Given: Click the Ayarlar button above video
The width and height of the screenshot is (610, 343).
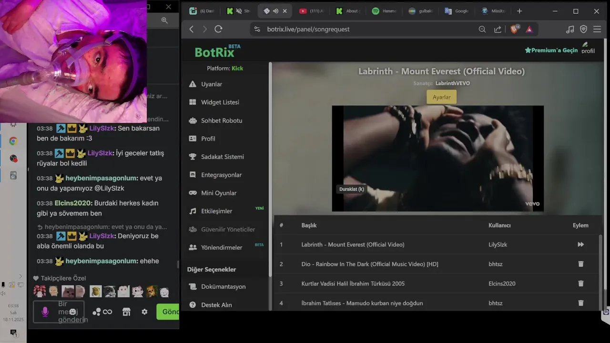Looking at the screenshot, I should tap(441, 97).
